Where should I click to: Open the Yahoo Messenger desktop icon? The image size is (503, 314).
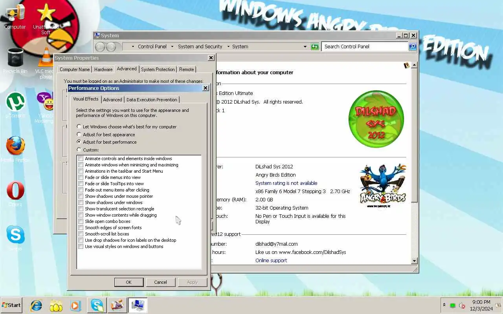point(46,107)
